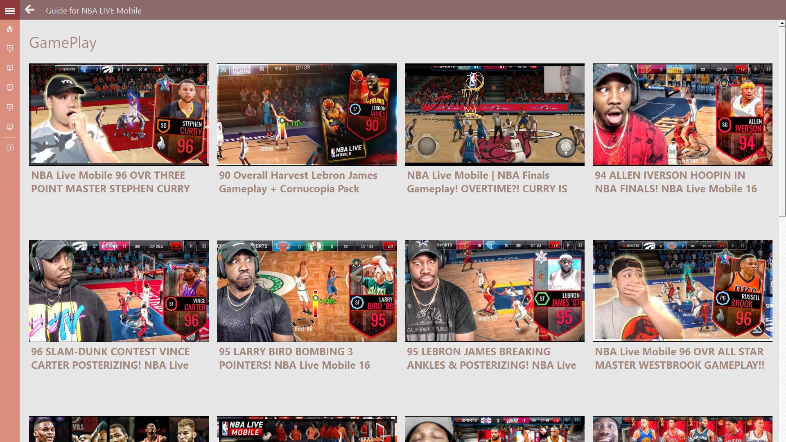Open Stephen Curry 96 OVR video thumbnail
Screen dimensions: 786x442
119,115
